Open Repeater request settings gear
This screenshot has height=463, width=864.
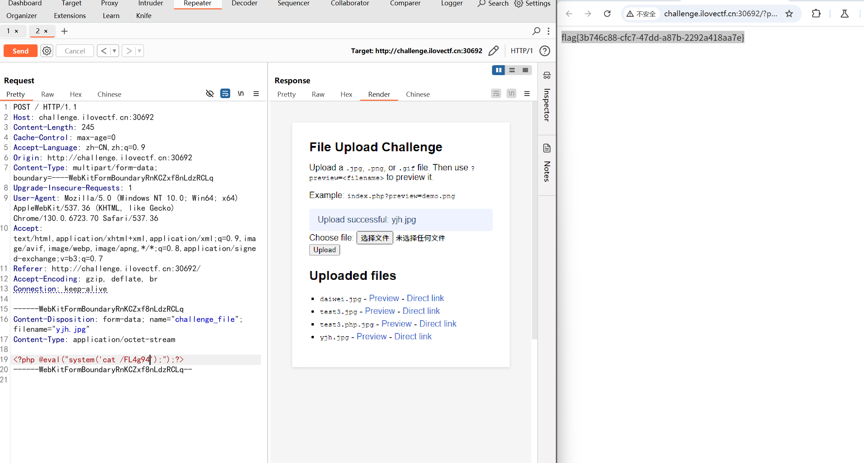[47, 51]
